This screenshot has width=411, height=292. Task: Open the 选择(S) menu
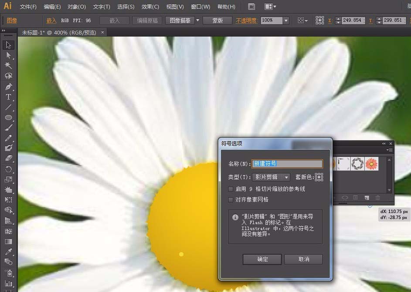click(126, 7)
